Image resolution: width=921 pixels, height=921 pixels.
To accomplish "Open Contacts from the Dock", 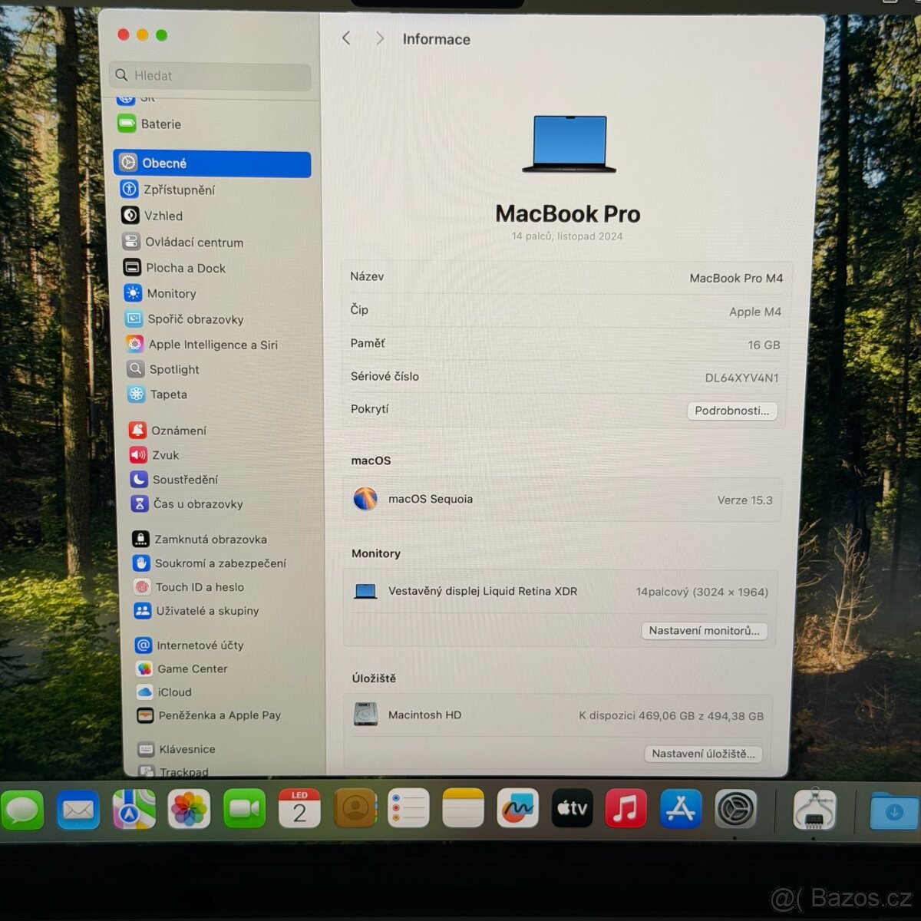I will tap(355, 808).
